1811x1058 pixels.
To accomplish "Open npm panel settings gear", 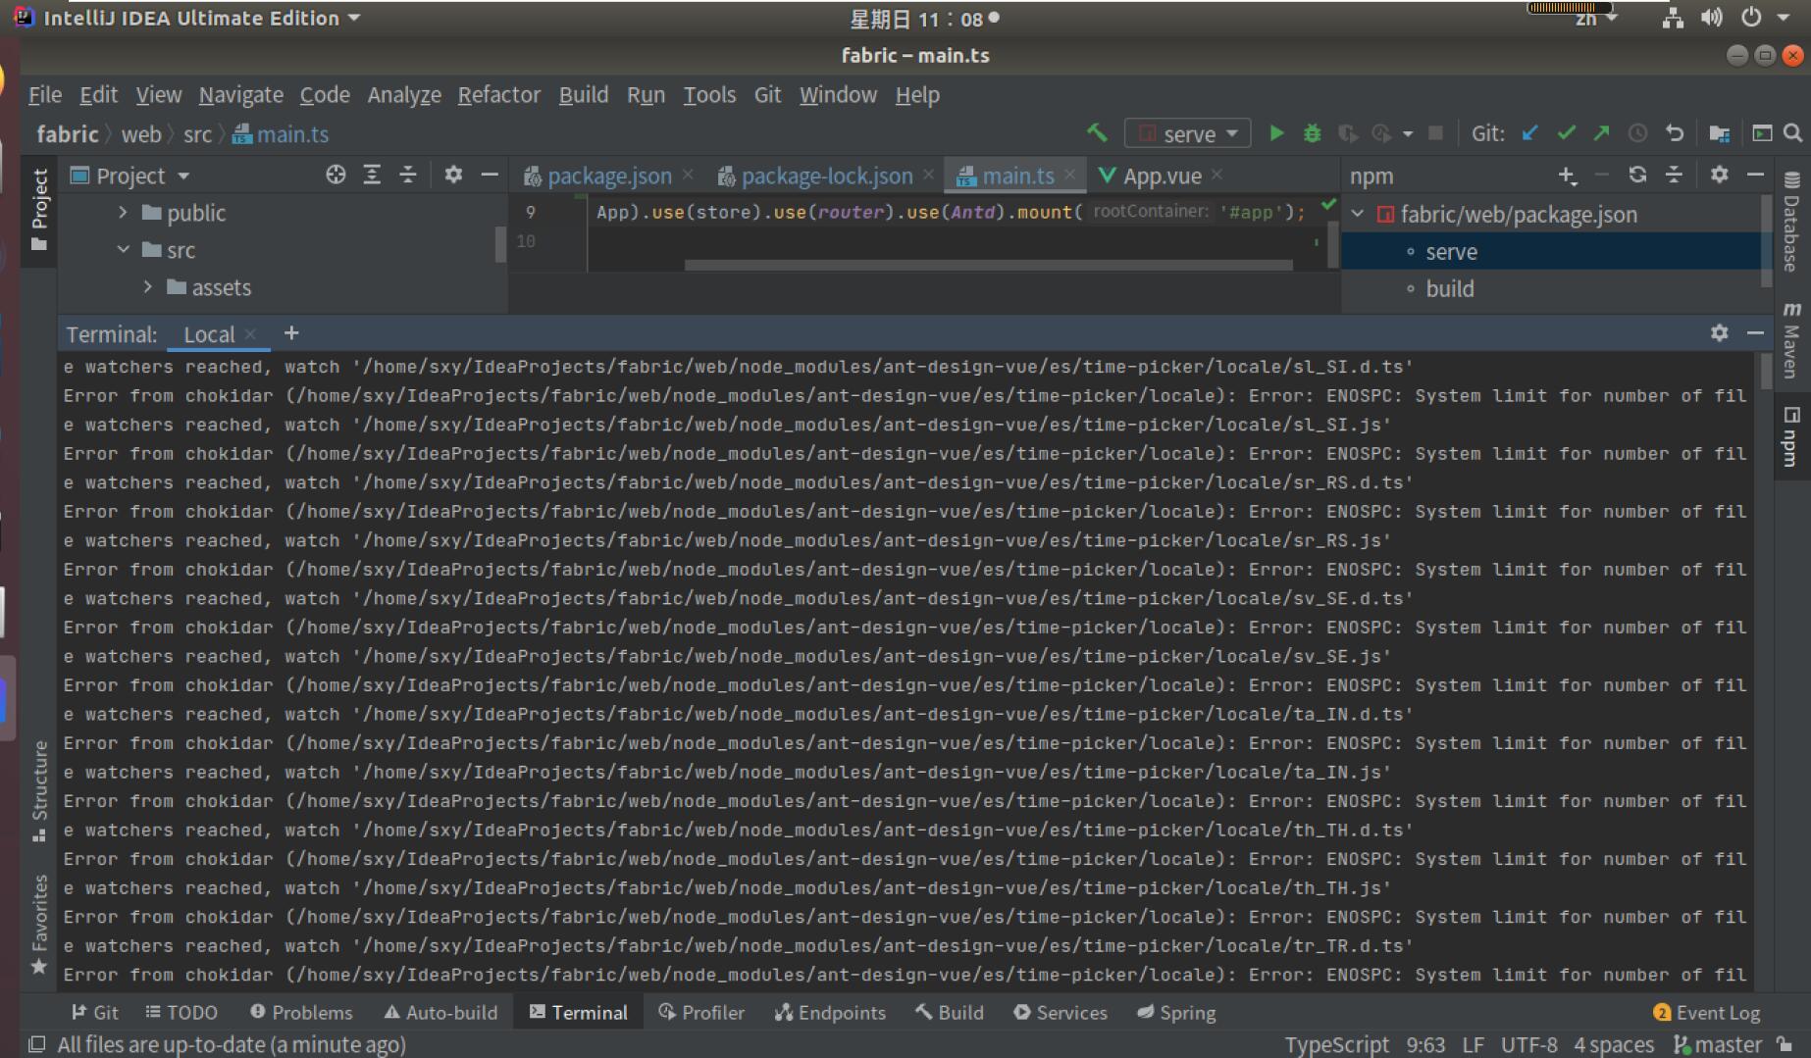I will 1719,176.
